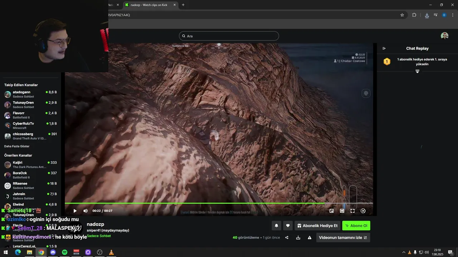This screenshot has width=458, height=257.
Task: Open the network tray icon
Action: 421,252
